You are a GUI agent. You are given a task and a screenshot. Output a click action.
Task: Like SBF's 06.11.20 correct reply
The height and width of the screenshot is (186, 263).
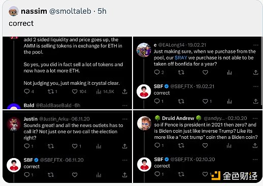[75, 175]
